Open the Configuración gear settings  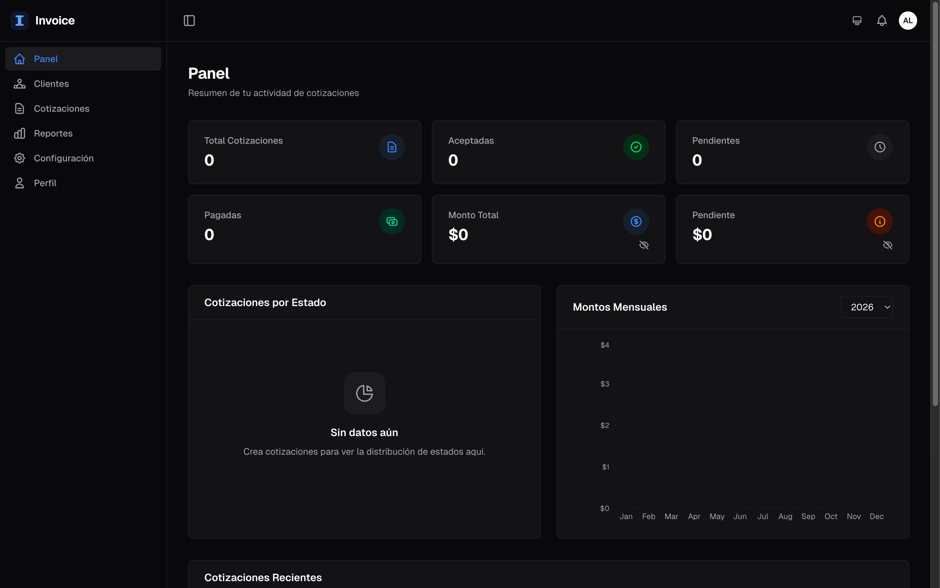[x=20, y=158]
